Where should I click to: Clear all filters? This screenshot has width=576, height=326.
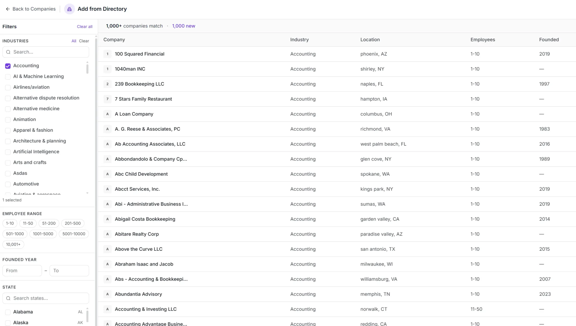tap(85, 27)
